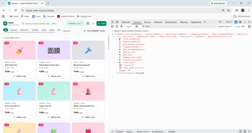Screen dimensions: 252x133
Task: Switch to the Elements tab
Action: [126, 22]
